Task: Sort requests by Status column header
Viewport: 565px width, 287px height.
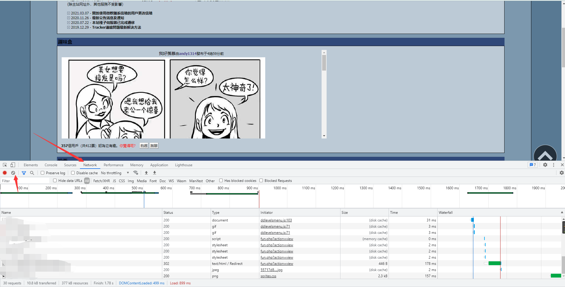Action: click(x=186, y=212)
